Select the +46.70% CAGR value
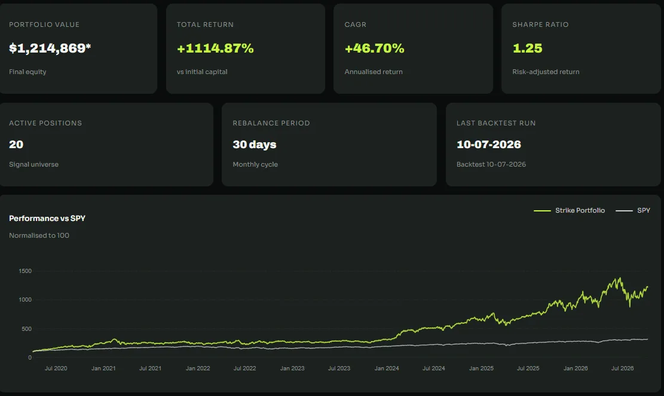 click(374, 48)
